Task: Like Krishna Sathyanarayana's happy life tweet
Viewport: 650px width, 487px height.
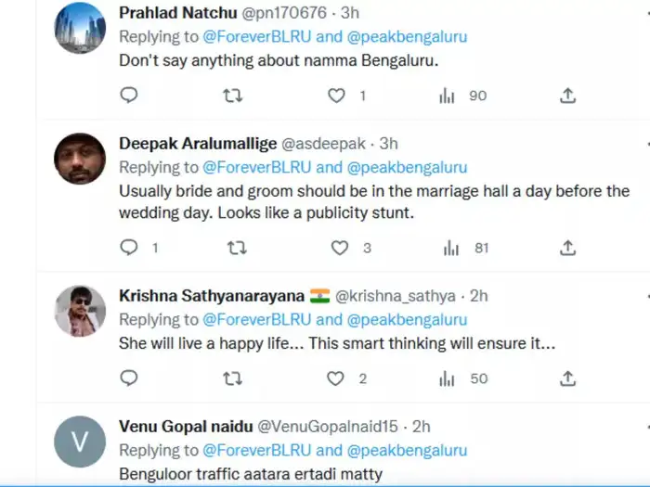Action: point(335,378)
